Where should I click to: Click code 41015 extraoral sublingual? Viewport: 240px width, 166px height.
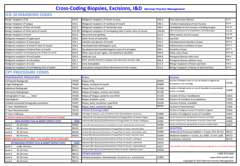click(x=160, y=139)
